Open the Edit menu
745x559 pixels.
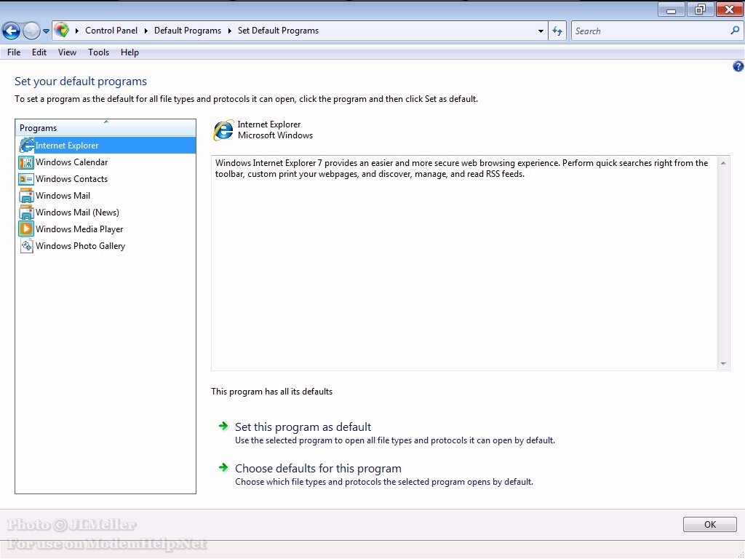[x=39, y=52]
